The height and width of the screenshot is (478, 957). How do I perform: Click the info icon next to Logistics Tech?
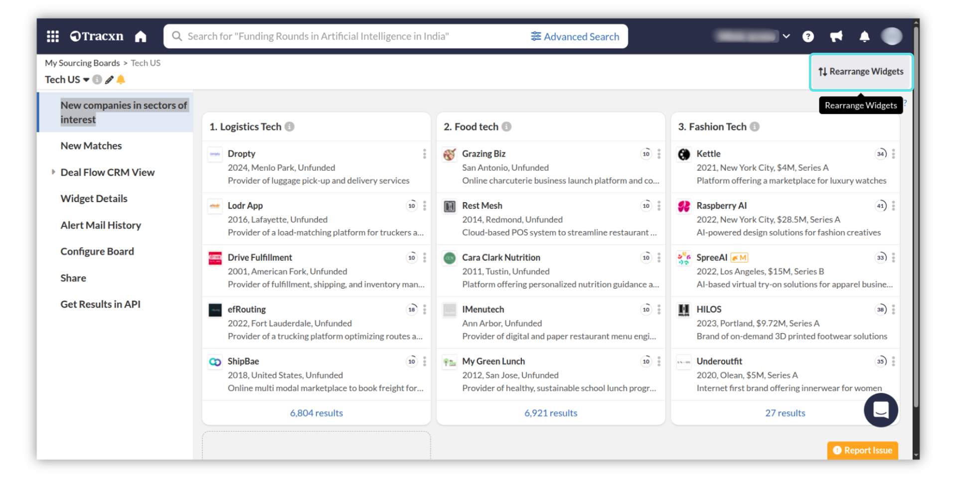pos(290,127)
